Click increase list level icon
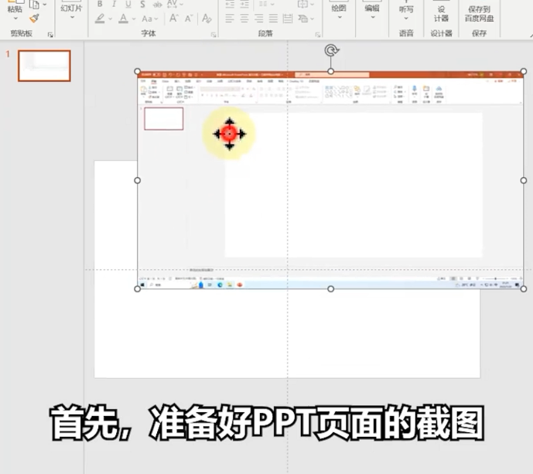Screen dimensions: 533x474 [x=244, y=4]
